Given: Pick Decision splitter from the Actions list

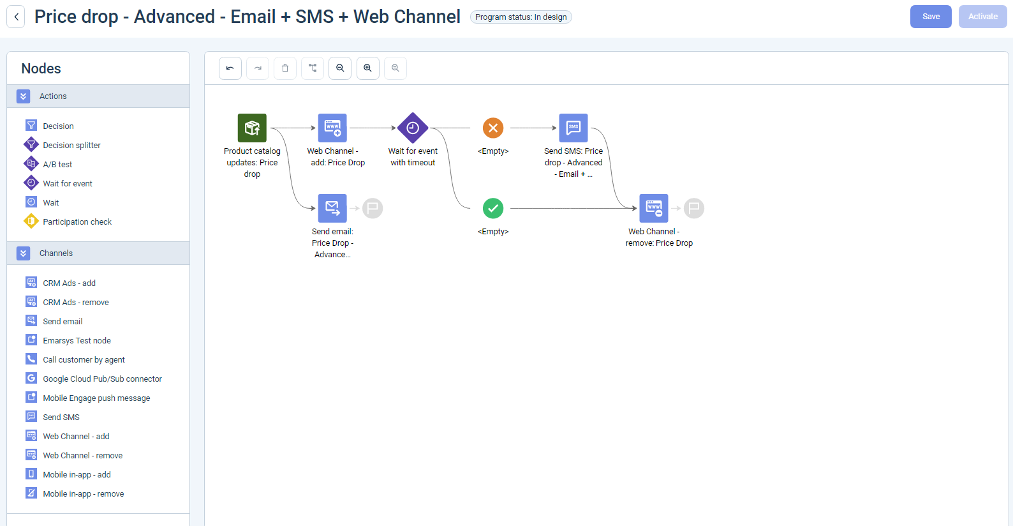Looking at the screenshot, I should click(71, 146).
